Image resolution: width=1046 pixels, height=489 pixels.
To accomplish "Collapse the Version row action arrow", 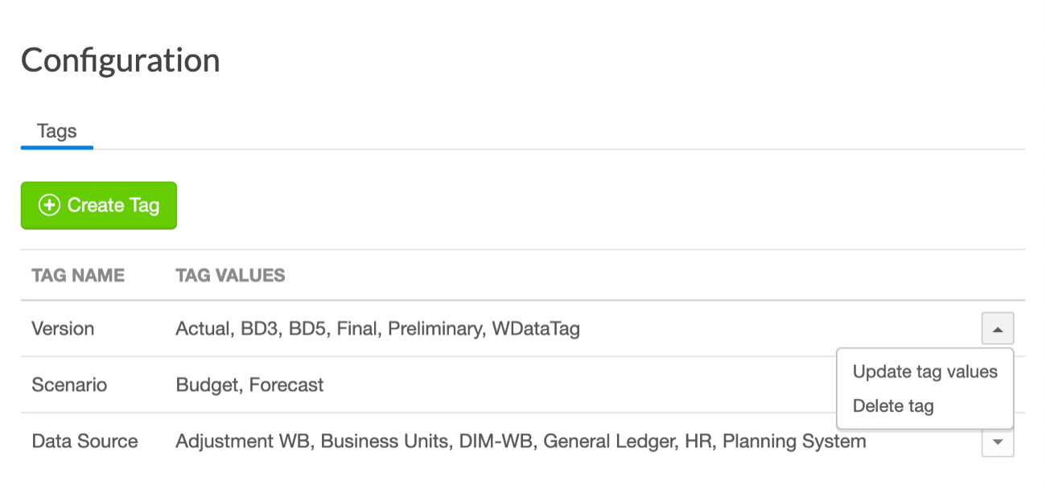I will 998,329.
